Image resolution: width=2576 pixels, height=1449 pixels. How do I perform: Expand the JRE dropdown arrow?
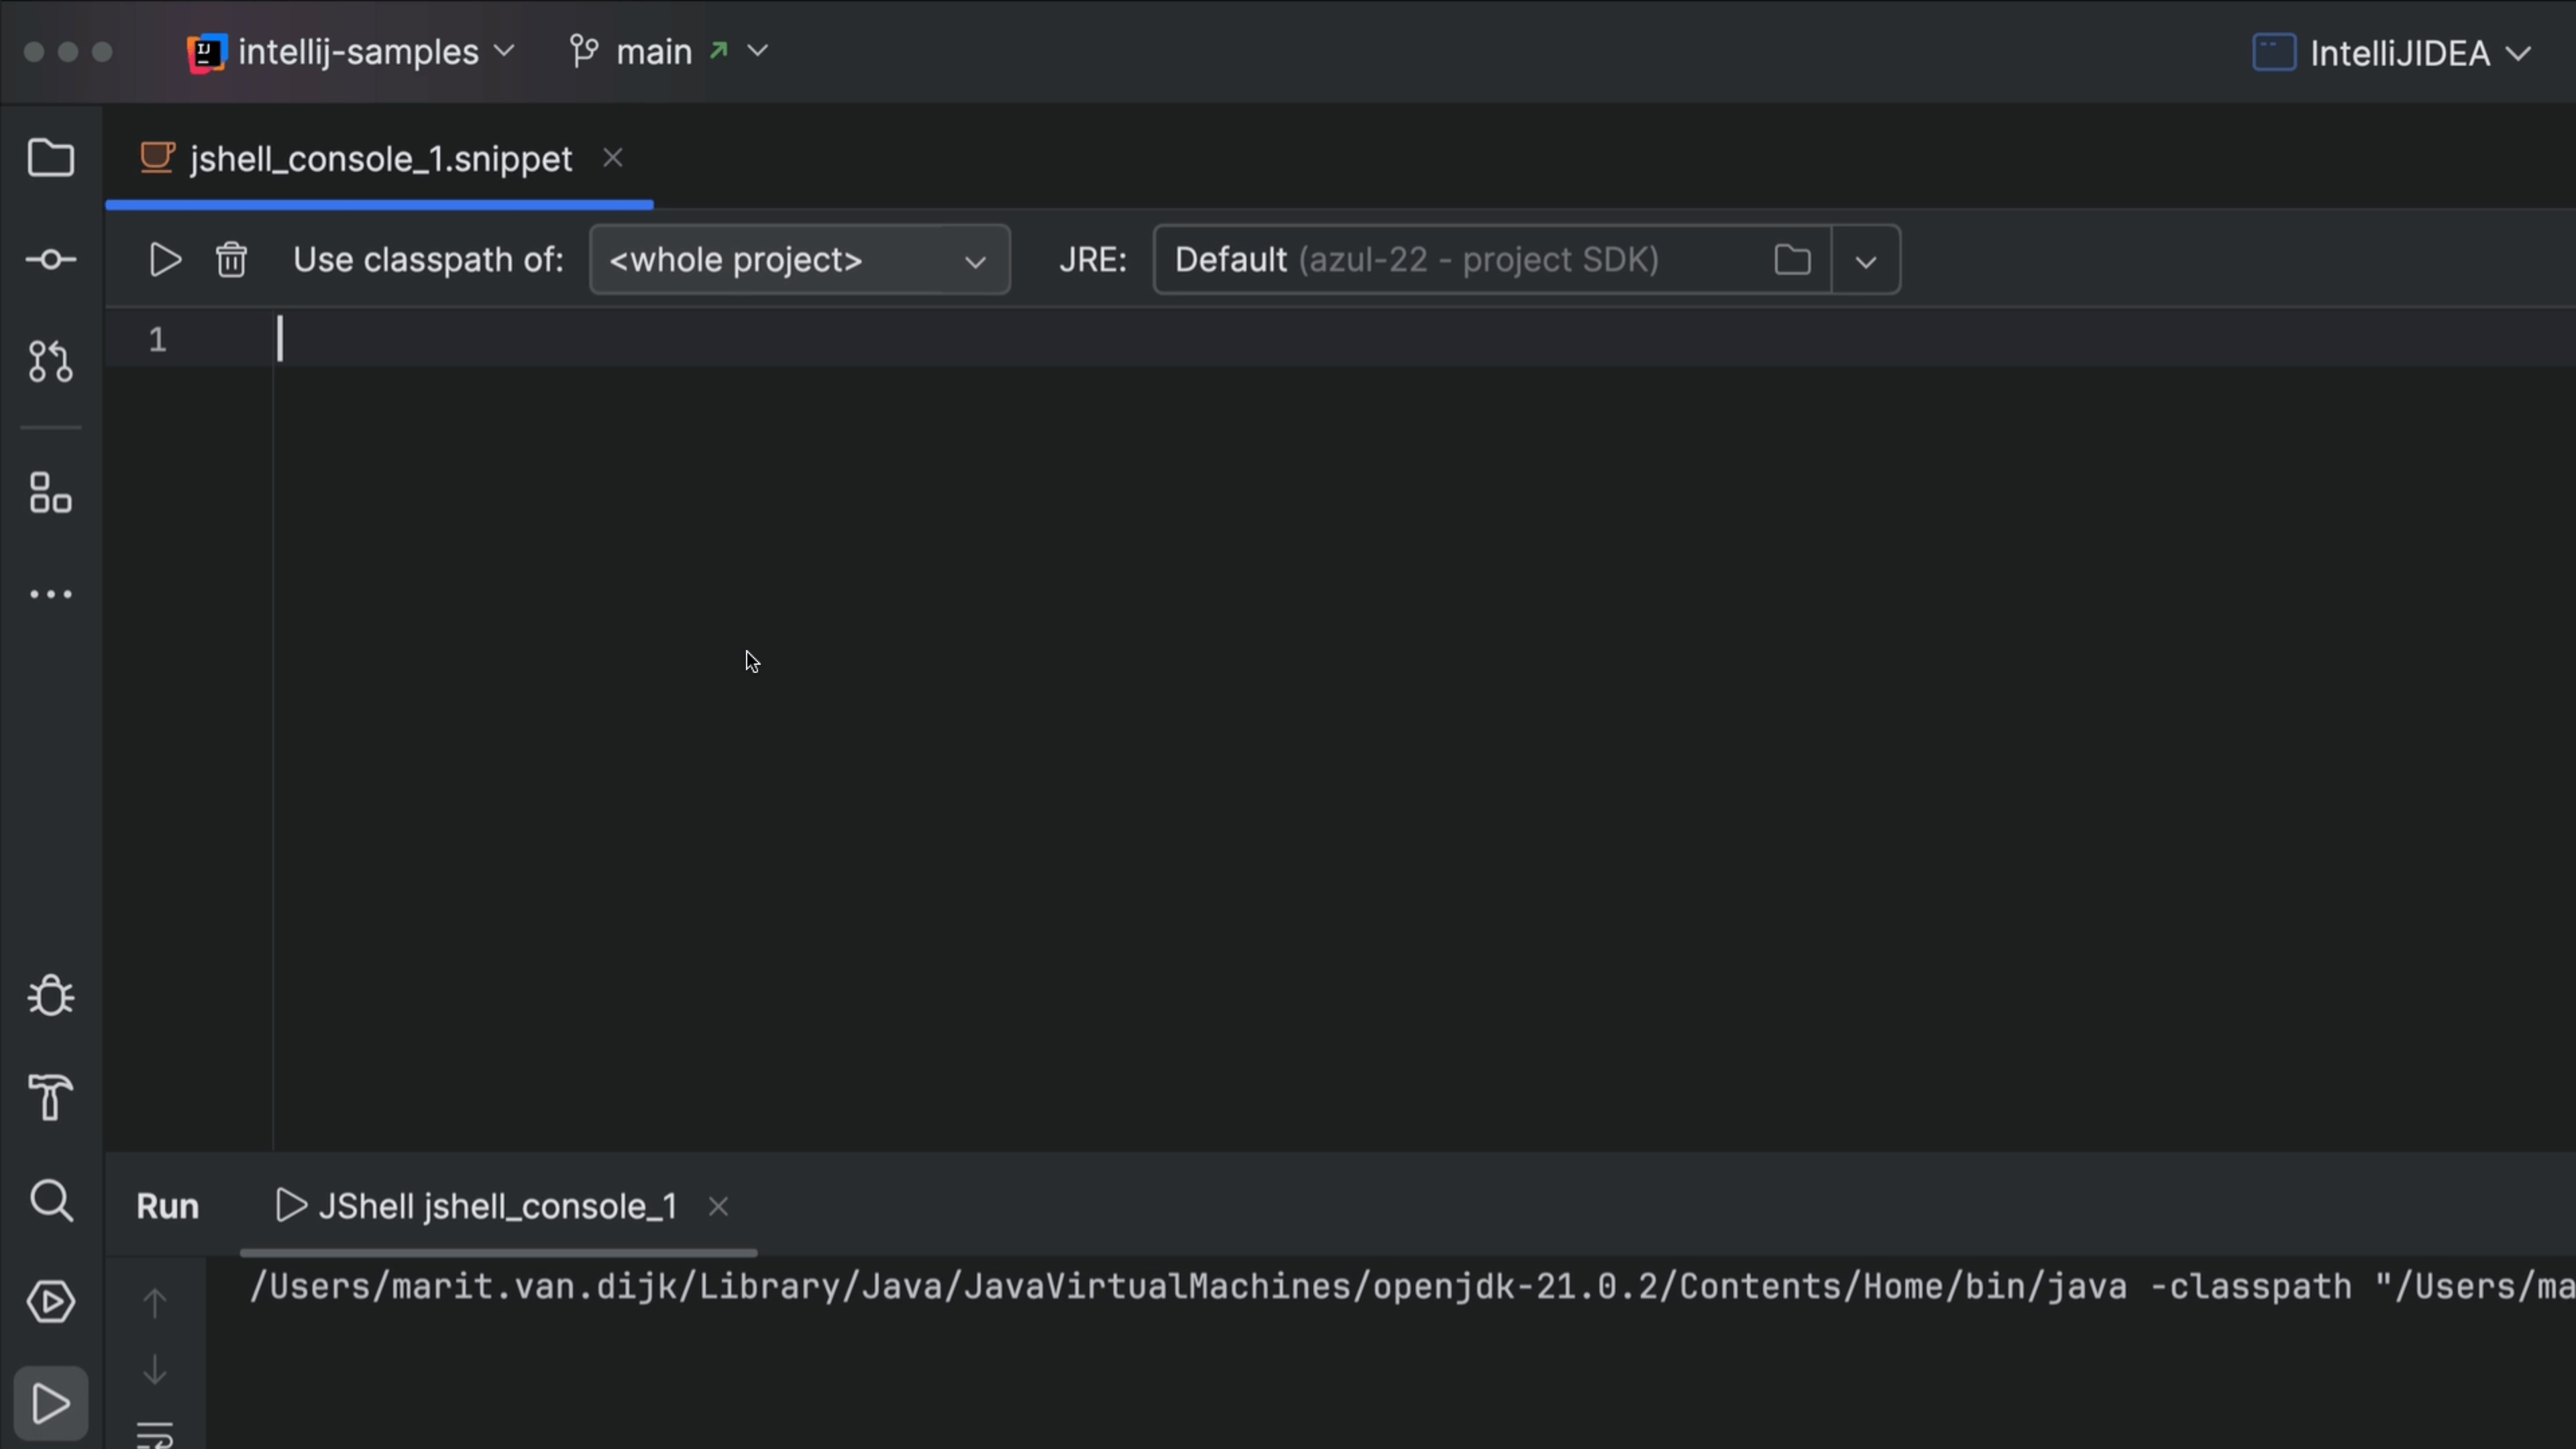[x=1865, y=261]
